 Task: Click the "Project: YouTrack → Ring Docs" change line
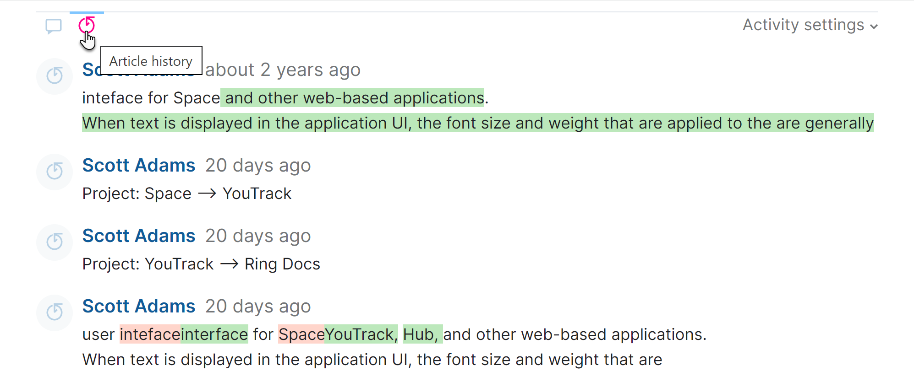click(x=201, y=264)
